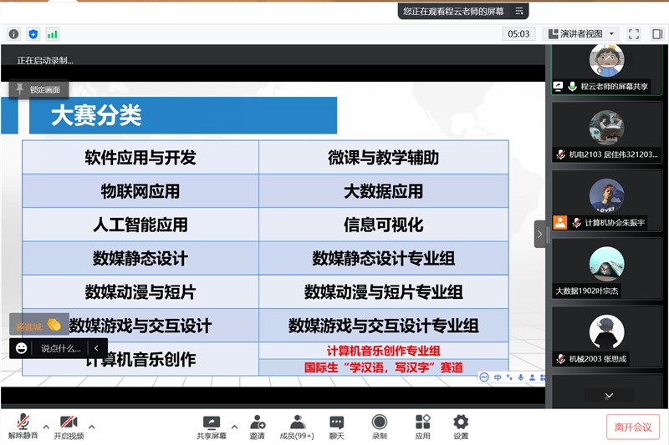669x445 pixels.
Task: Check the green network signal icon
Action: pyautogui.click(x=53, y=34)
